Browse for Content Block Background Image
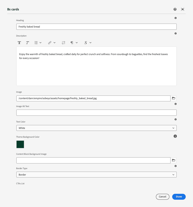This screenshot has height=207, width=193. (174, 160)
